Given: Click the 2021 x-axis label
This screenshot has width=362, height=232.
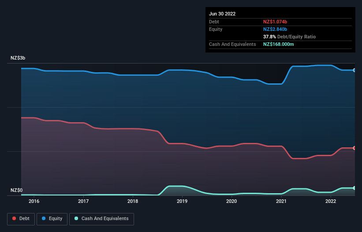Looking at the screenshot, I should click(281, 201).
